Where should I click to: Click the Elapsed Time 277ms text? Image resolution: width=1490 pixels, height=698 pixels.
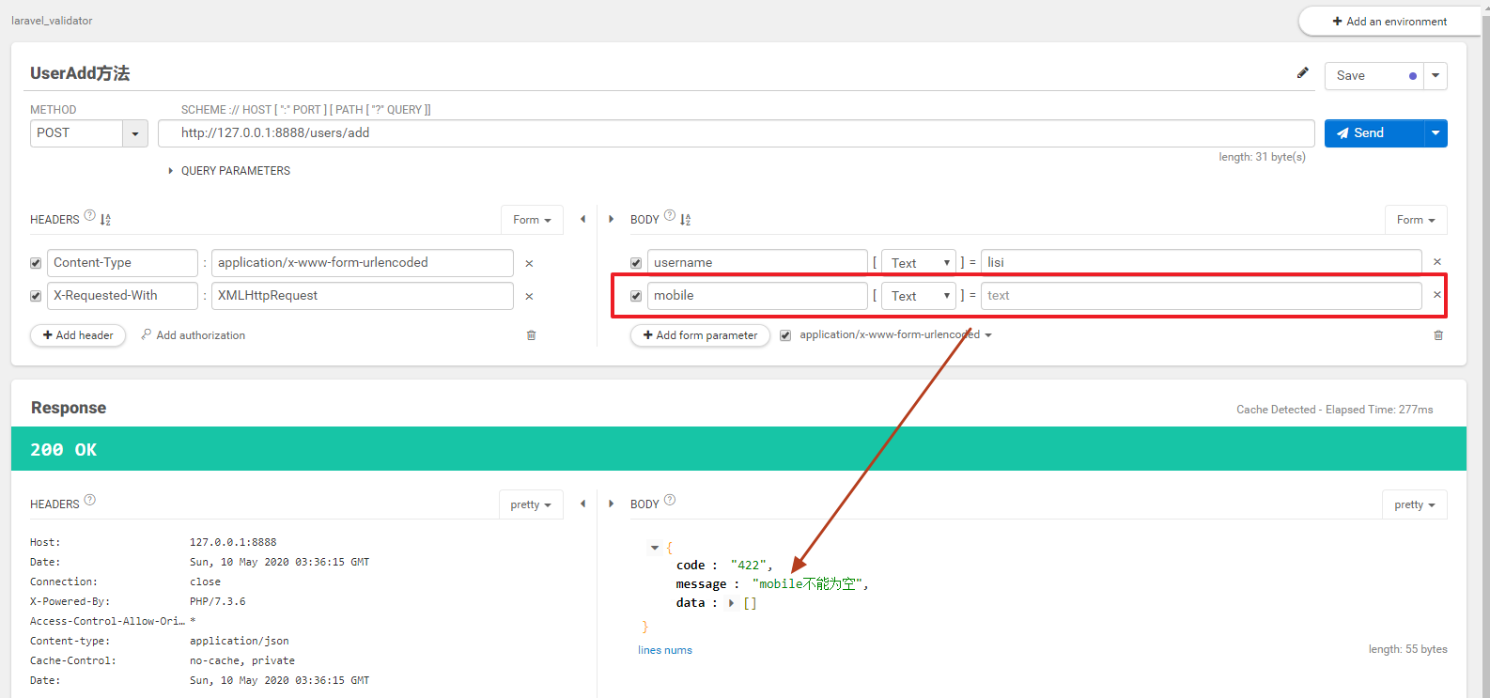[1379, 410]
